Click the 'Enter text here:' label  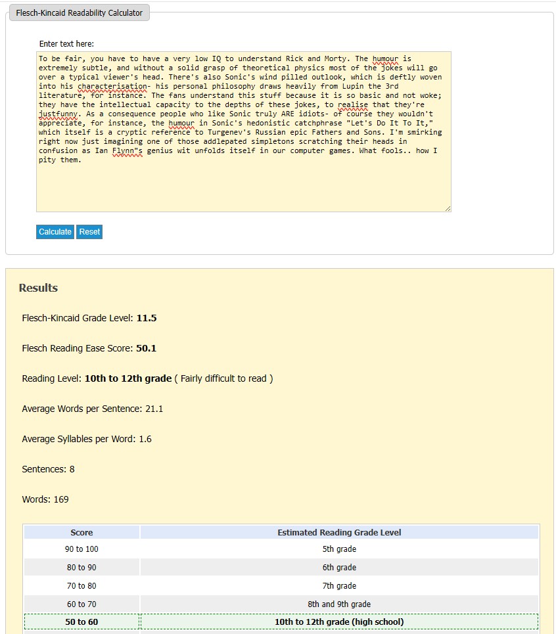click(x=66, y=43)
